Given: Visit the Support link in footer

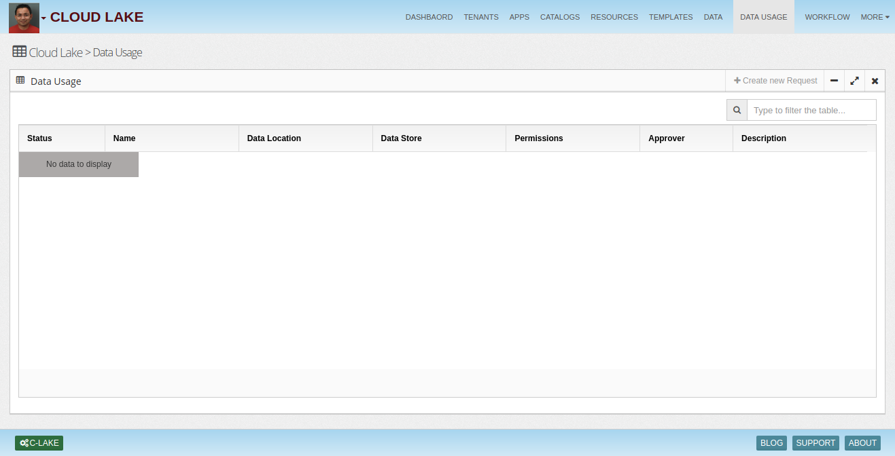Looking at the screenshot, I should tap(815, 443).
